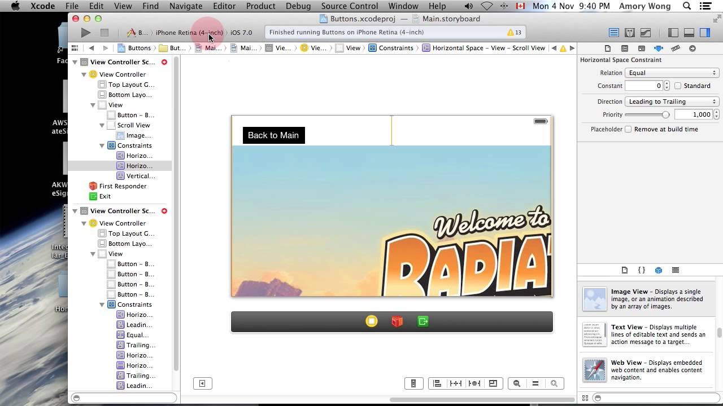The height and width of the screenshot is (406, 723).
Task: Enable the Standard constant checkbox
Action: (678, 86)
